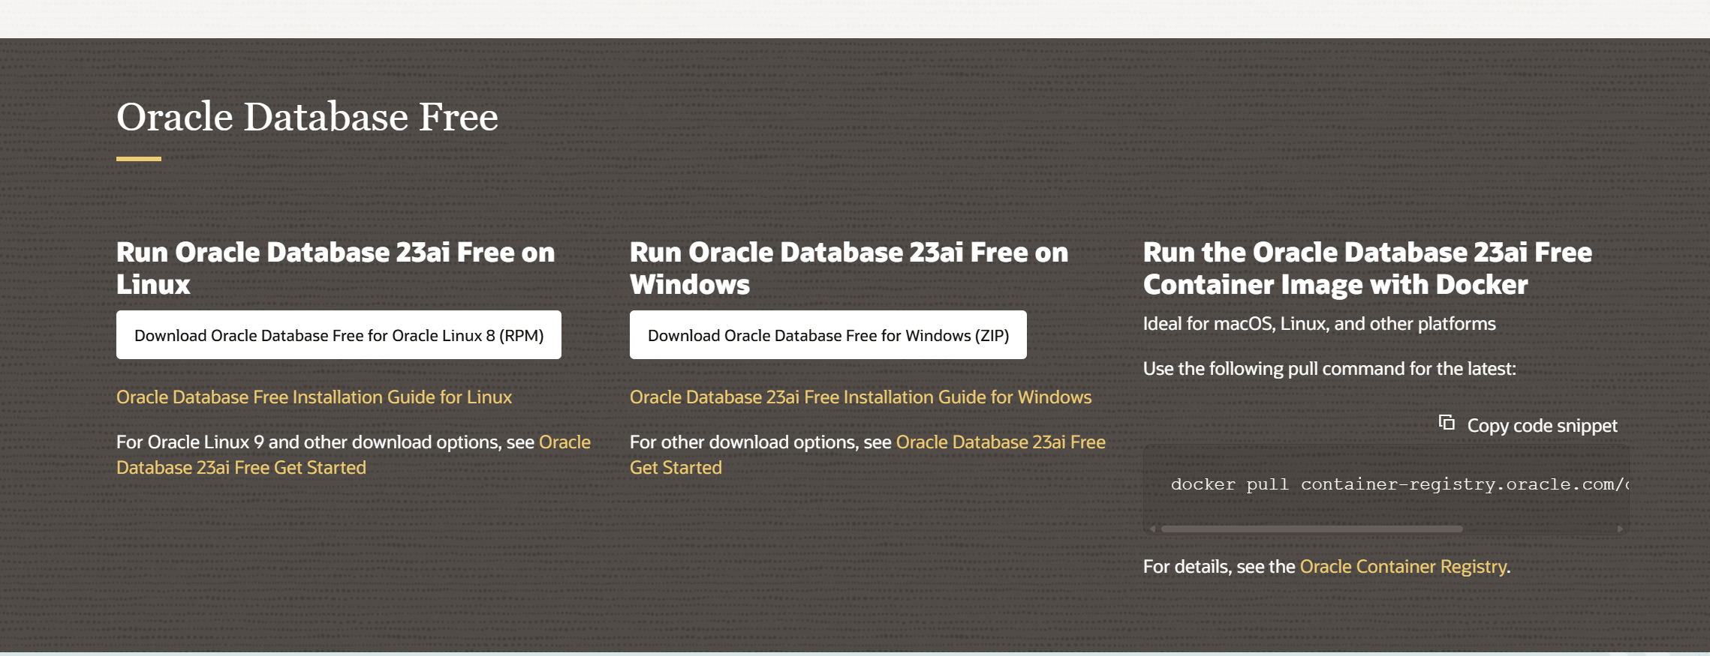Download Oracle Database Free for Windows (ZIP)
Screen dimensions: 1710x656
[x=828, y=335]
